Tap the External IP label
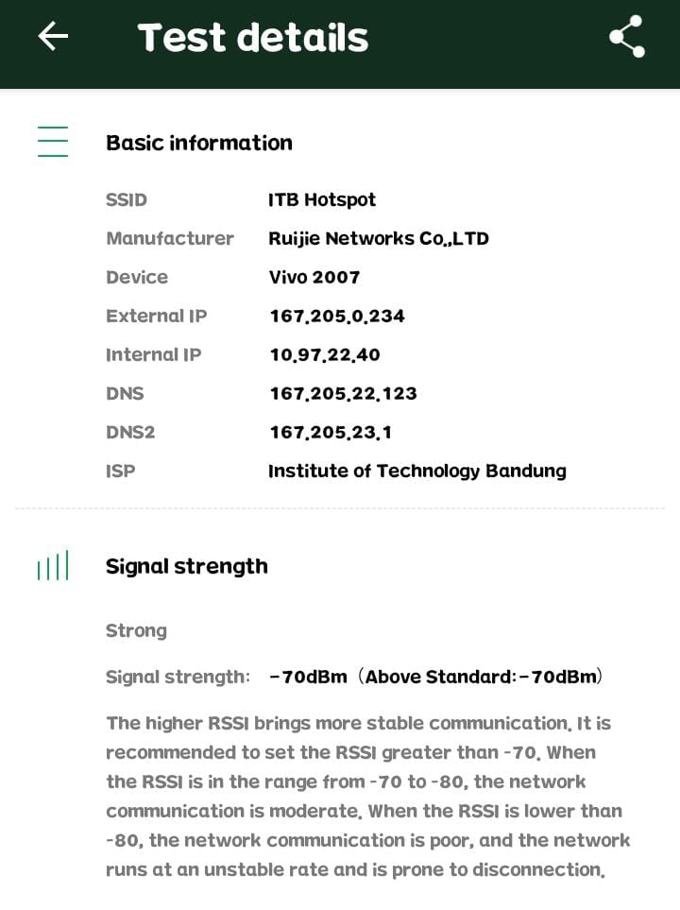 click(157, 316)
